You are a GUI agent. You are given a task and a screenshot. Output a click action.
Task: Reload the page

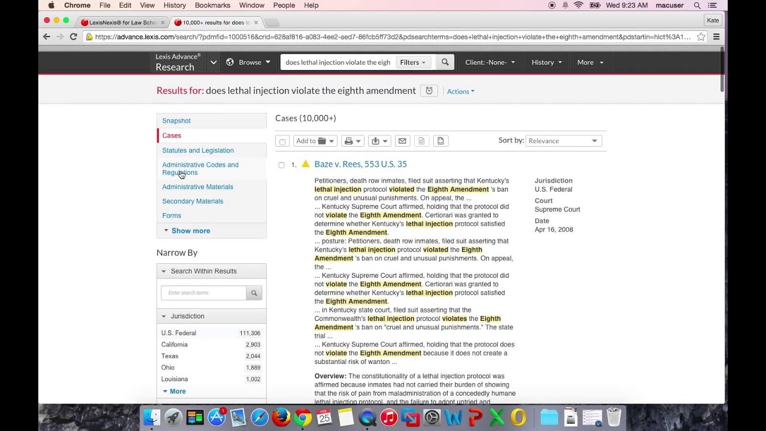coord(73,37)
